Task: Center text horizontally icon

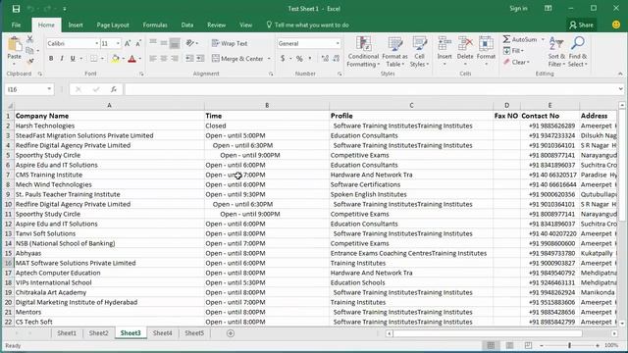Action: (164, 59)
